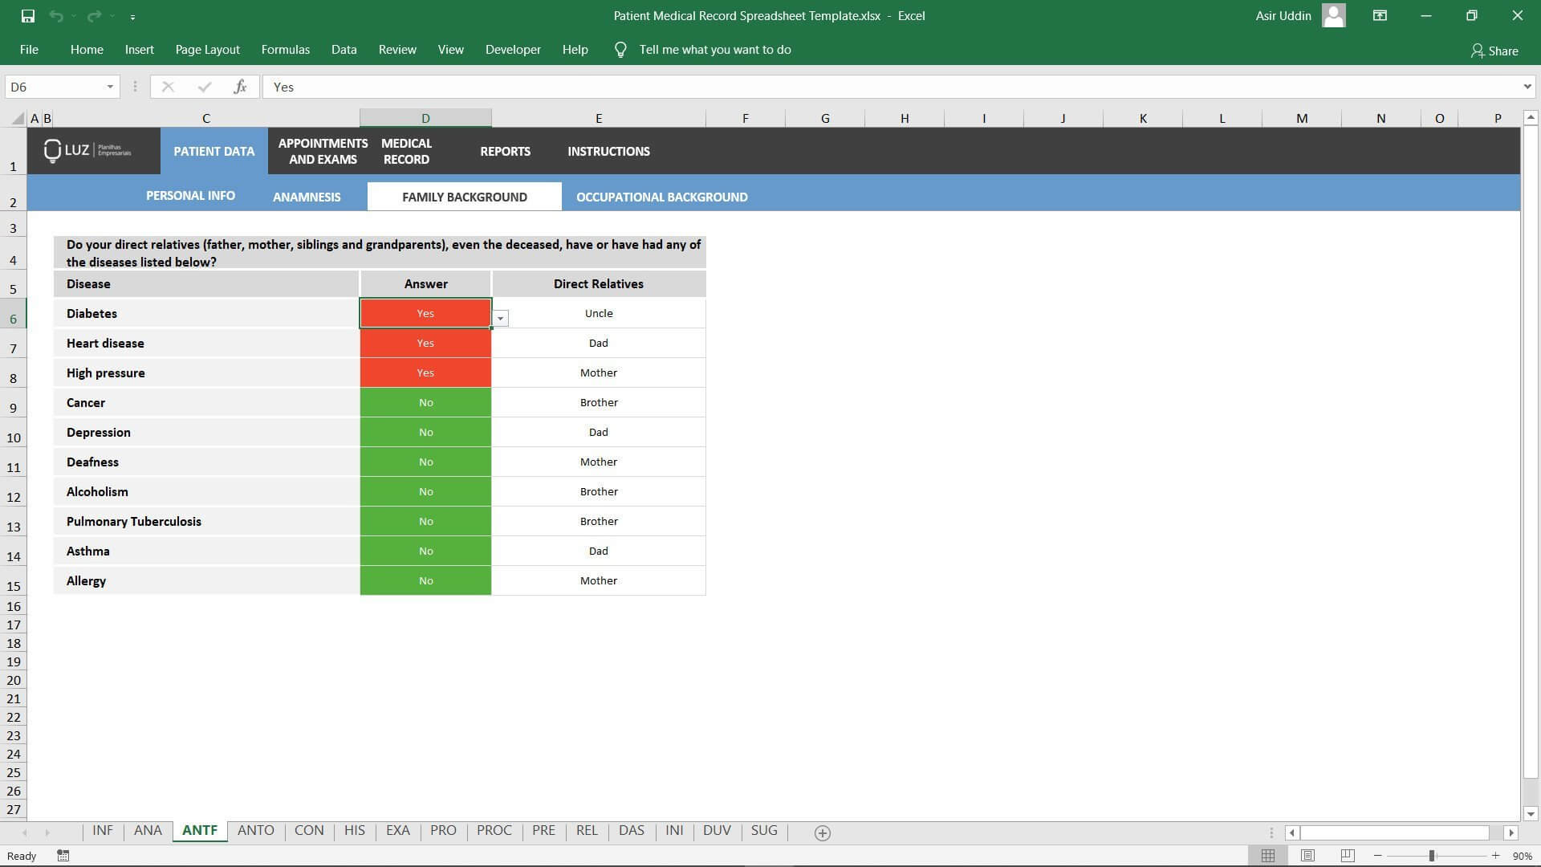The width and height of the screenshot is (1541, 867).
Task: Expand the formula bar with the chevron
Action: pyautogui.click(x=1527, y=87)
